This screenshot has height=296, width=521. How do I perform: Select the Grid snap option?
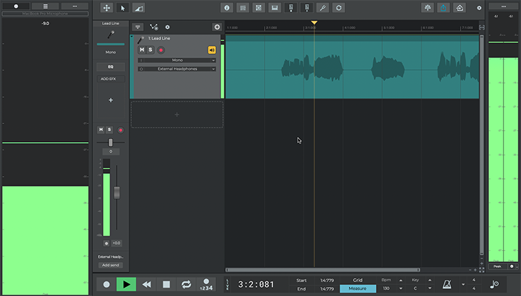pos(358,280)
